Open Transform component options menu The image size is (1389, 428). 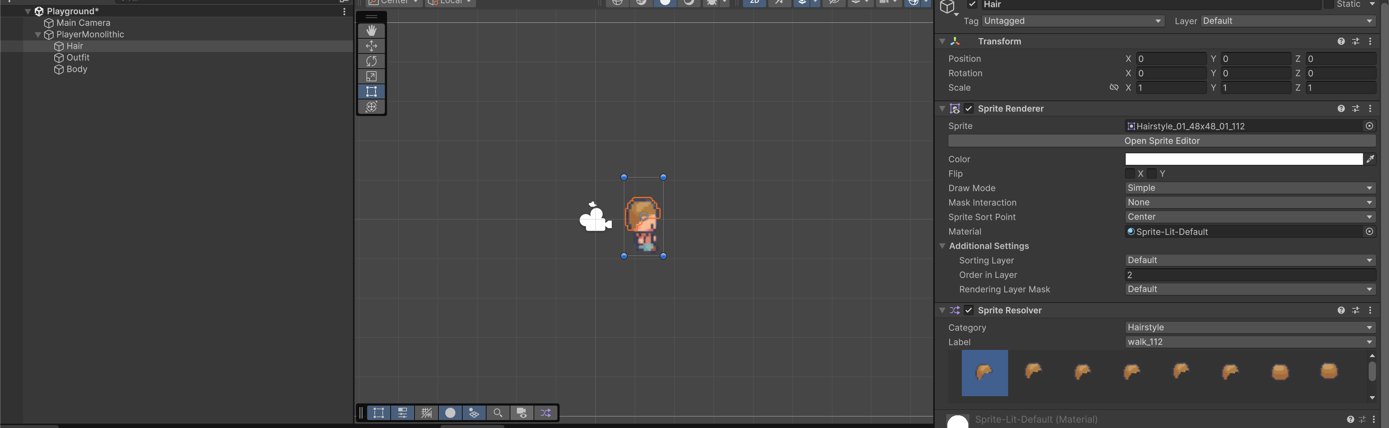point(1370,42)
